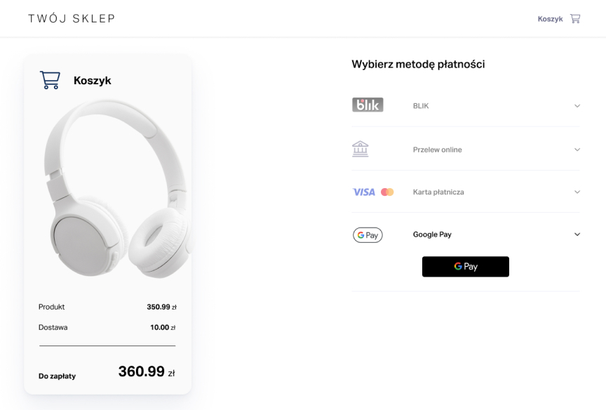606x410 pixels.
Task: Expand the BLIK payment chevron
Action: pos(577,106)
